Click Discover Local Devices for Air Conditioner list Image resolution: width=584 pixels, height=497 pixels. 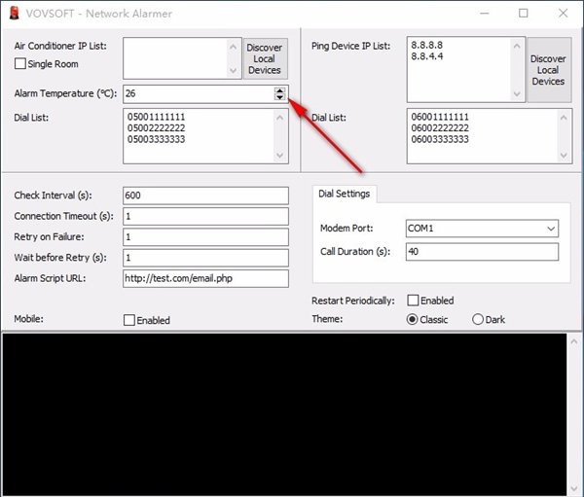pyautogui.click(x=265, y=58)
